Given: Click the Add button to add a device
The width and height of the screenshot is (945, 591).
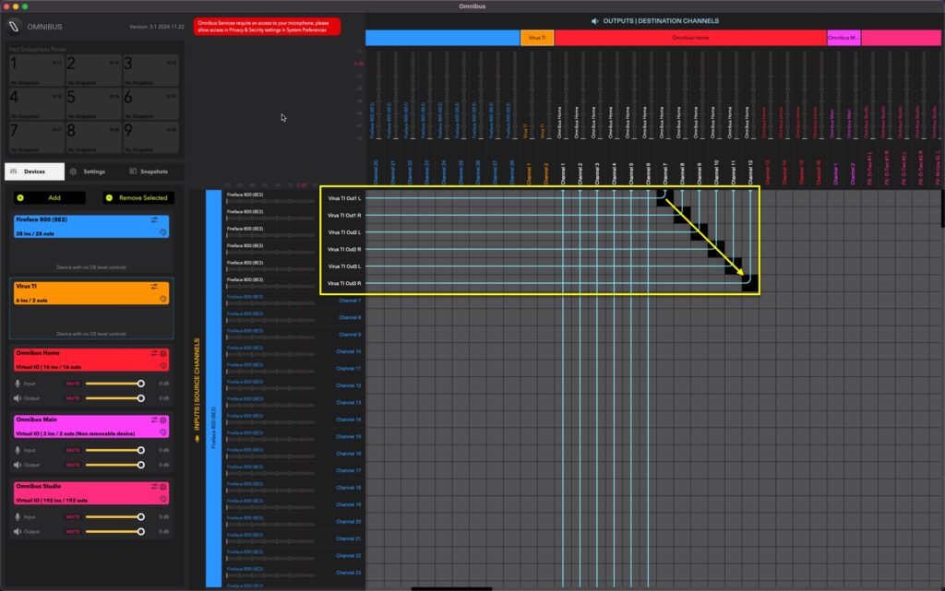Looking at the screenshot, I should (x=51, y=197).
